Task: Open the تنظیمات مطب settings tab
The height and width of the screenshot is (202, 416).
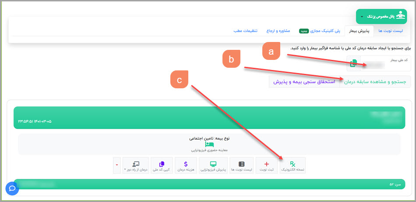Action: tap(246, 31)
